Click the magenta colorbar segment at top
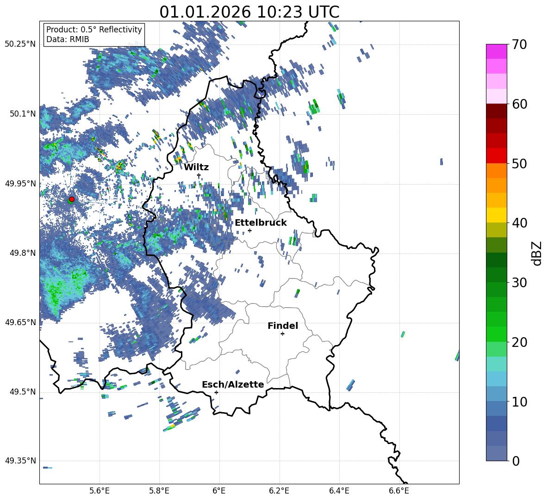 point(496,51)
